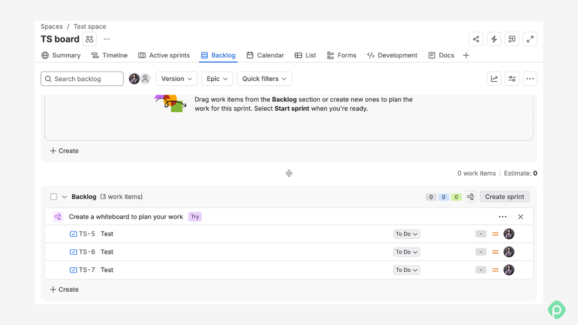Dismiss the whiteboard banner
This screenshot has width=578, height=325.
[x=520, y=217]
